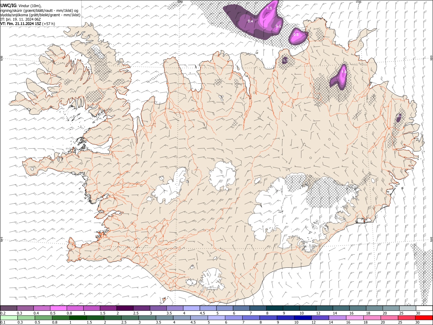Click the crimson 25 swatch in the lower scale
This screenshot has width=433, height=325.
pos(406,318)
